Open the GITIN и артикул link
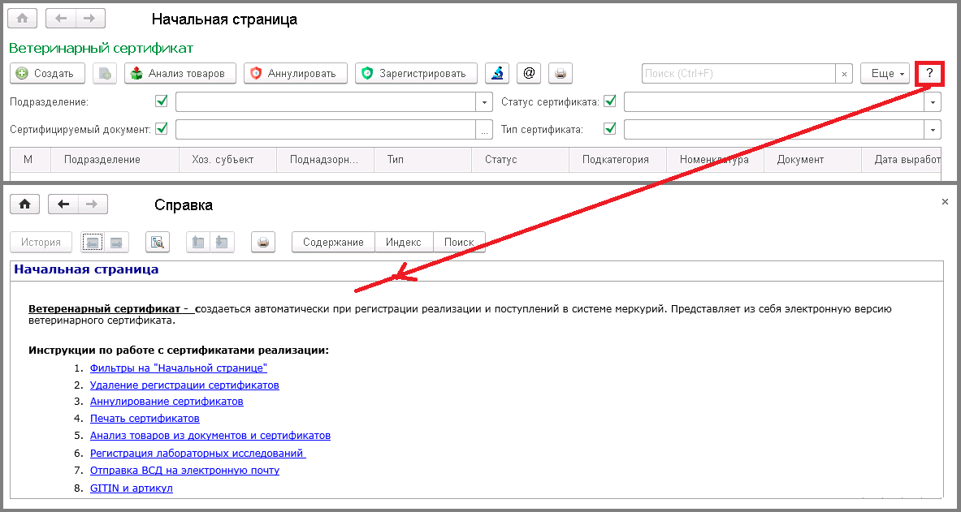961x512 pixels. (x=131, y=488)
